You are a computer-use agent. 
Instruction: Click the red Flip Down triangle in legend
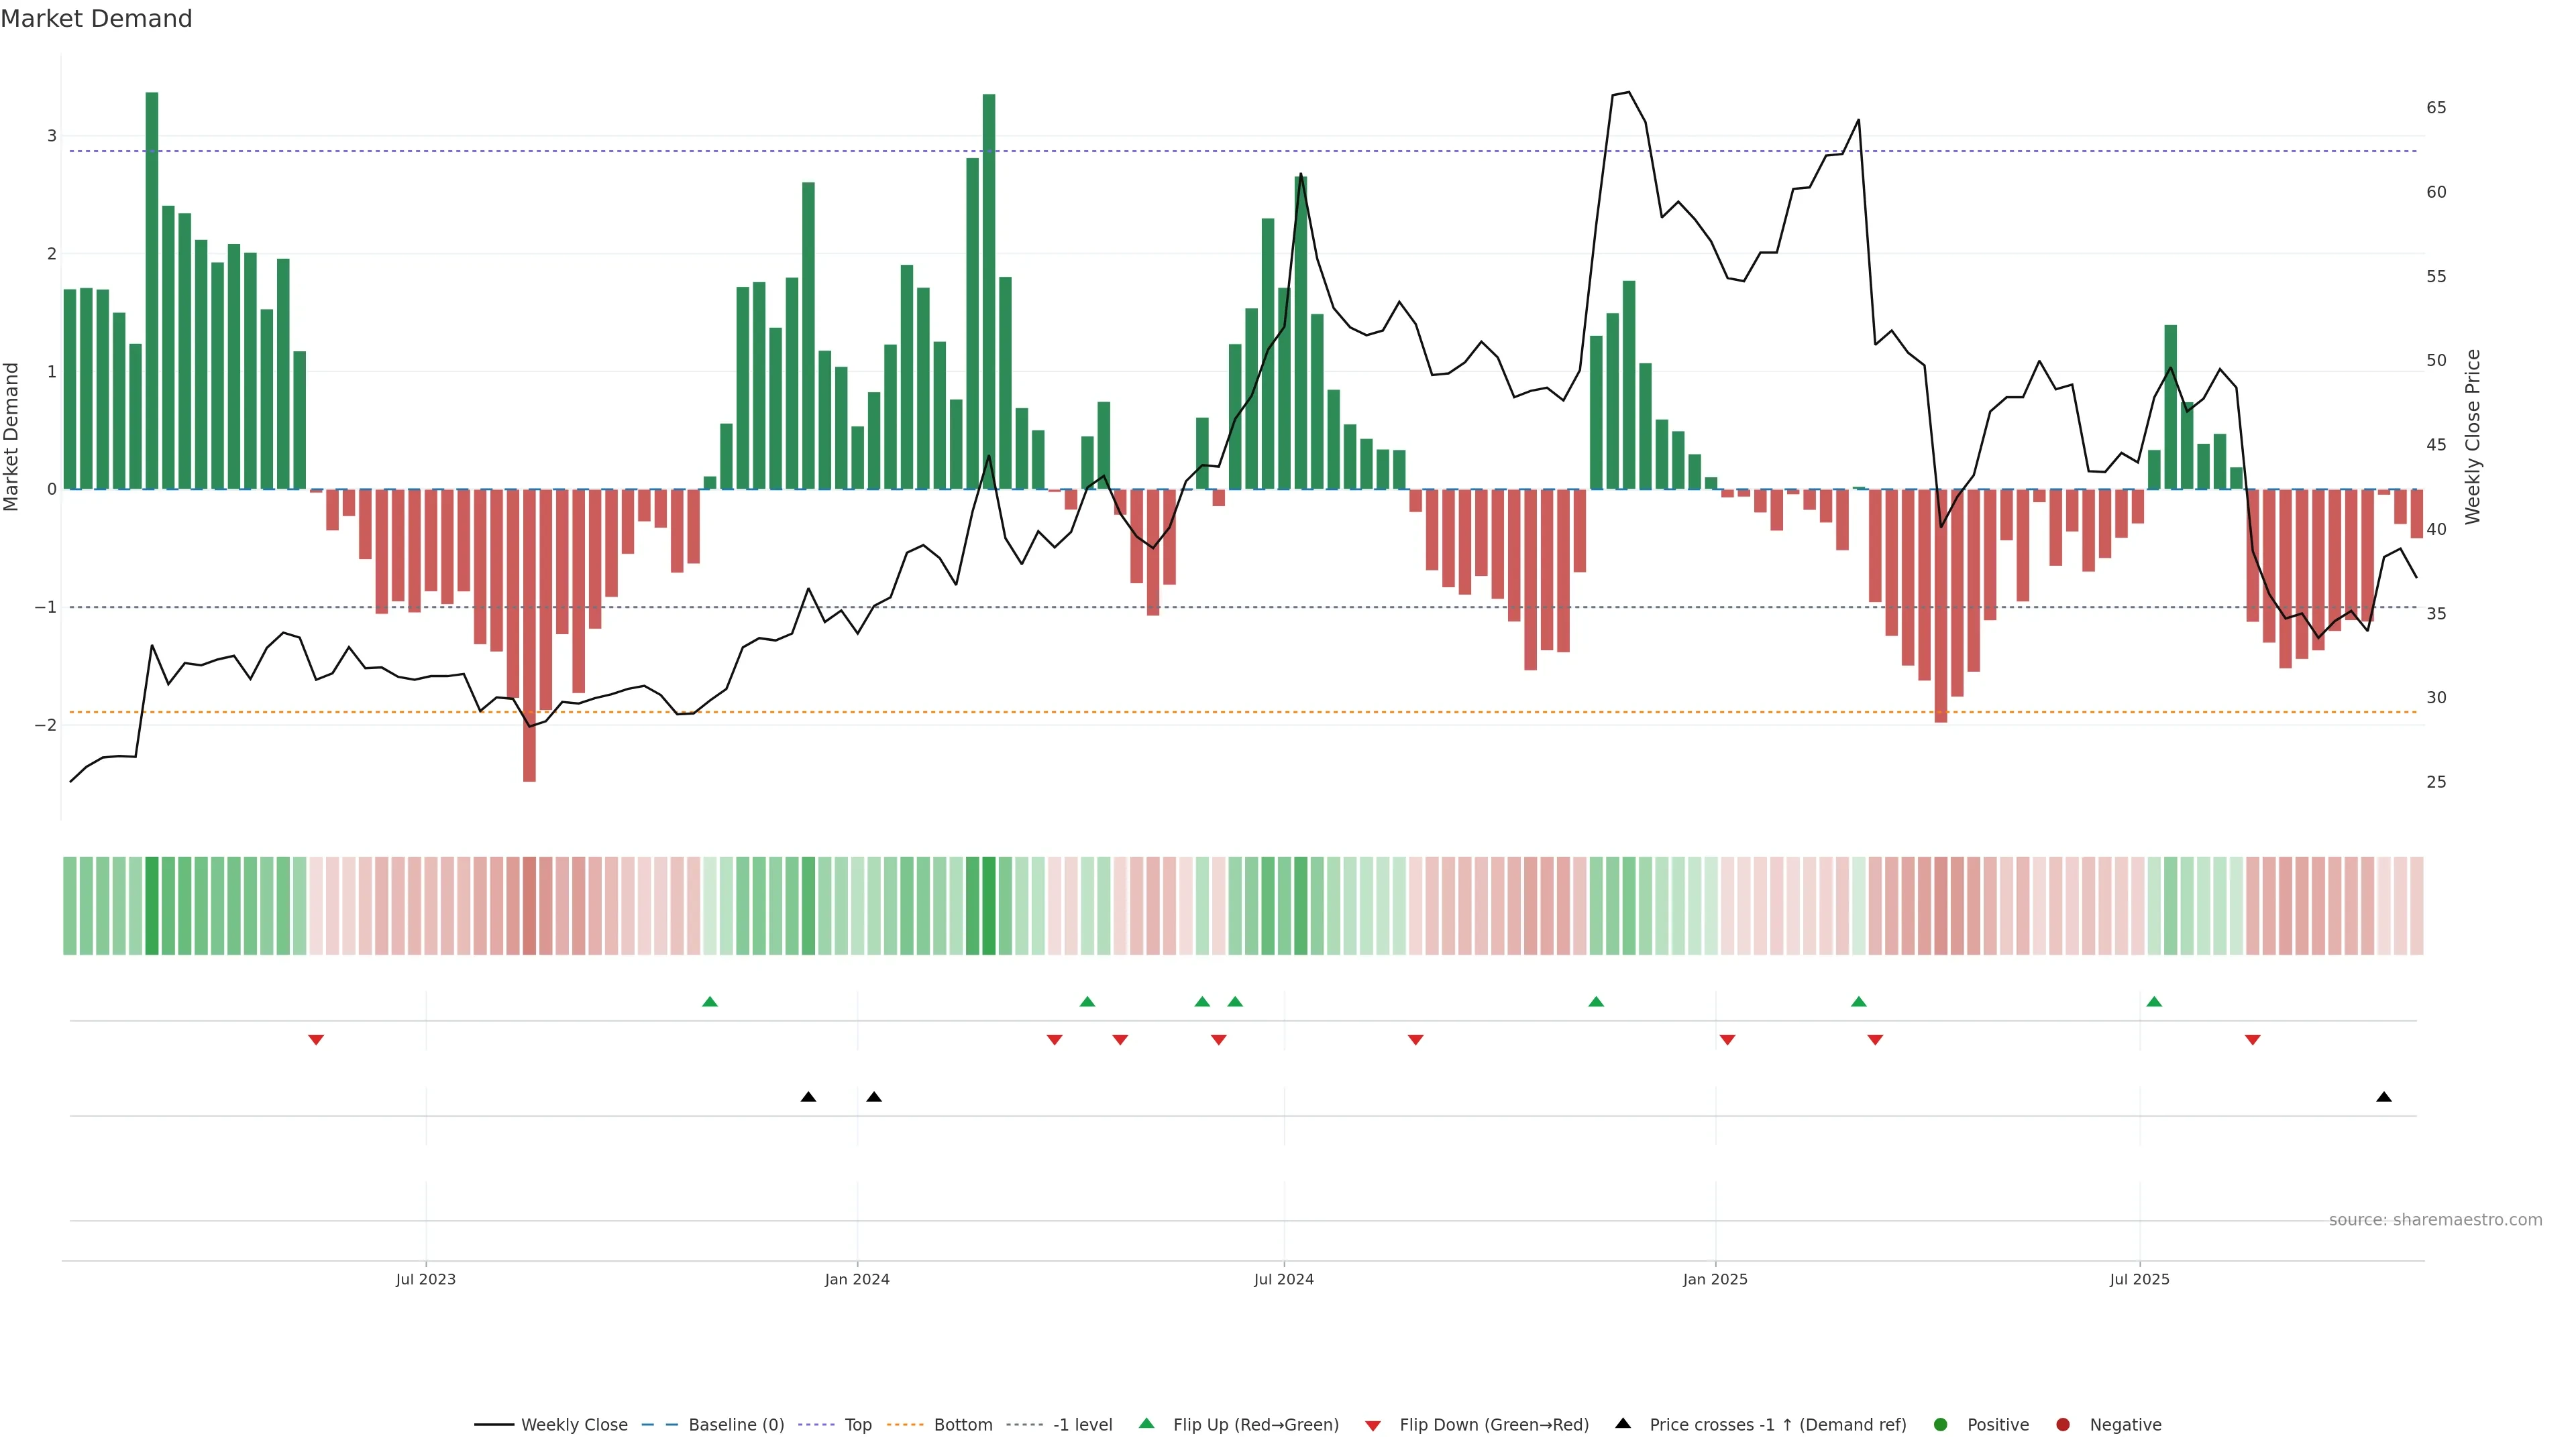click(x=1373, y=1425)
